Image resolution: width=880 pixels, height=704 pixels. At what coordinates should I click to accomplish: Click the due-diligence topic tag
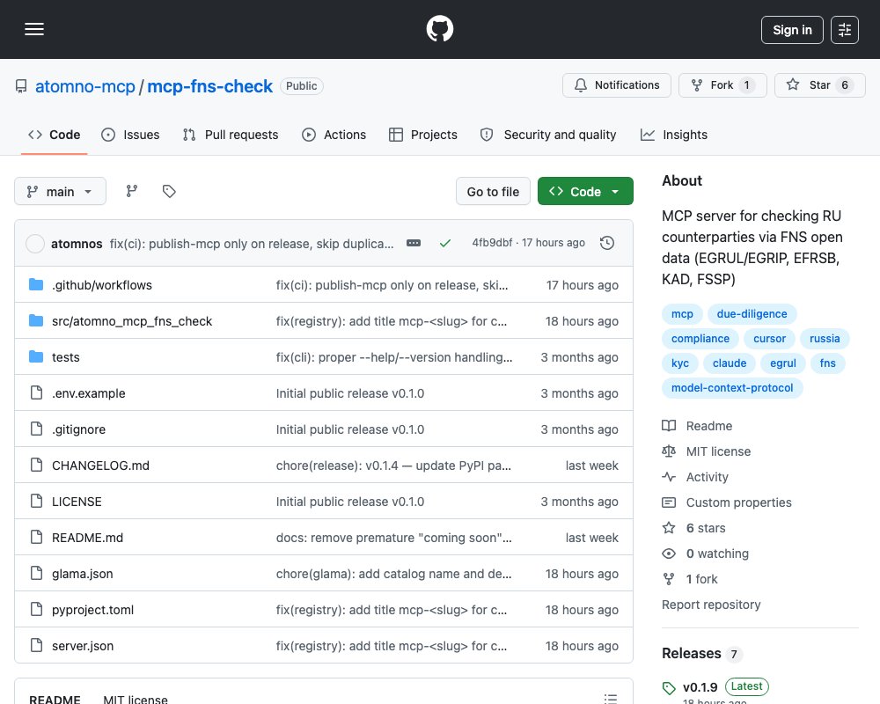(x=752, y=314)
